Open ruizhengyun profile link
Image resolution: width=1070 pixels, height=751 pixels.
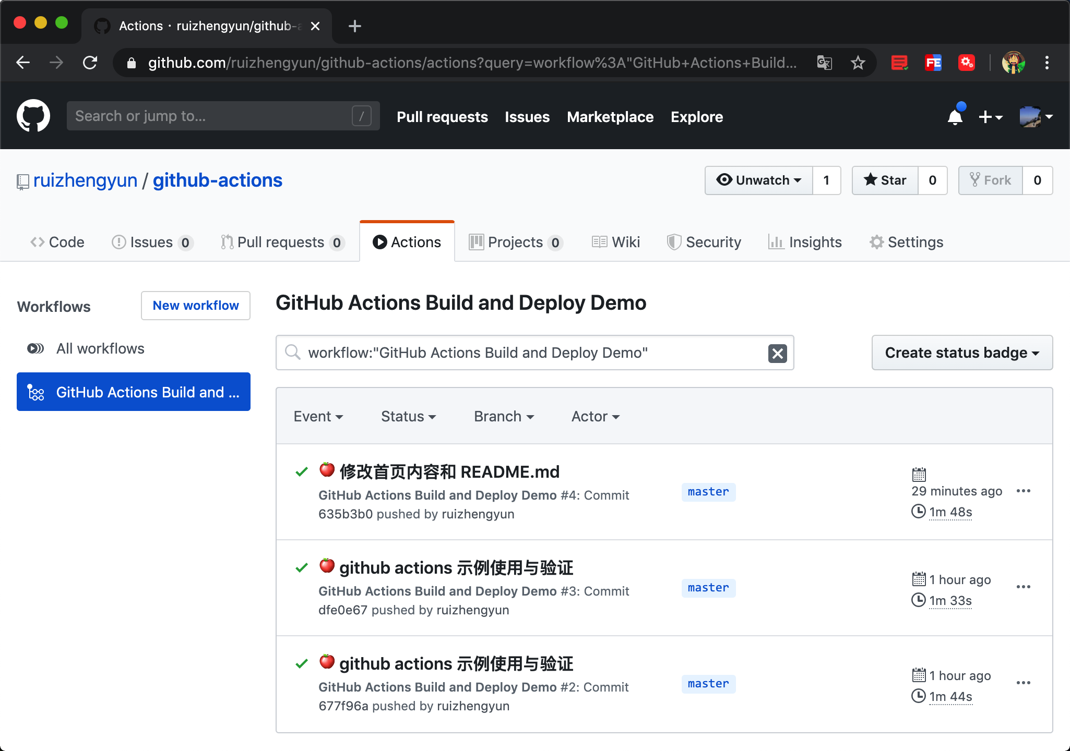(x=85, y=180)
